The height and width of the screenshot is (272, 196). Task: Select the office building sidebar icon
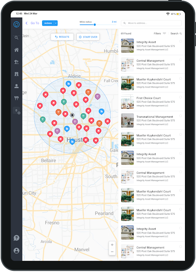click(16, 74)
